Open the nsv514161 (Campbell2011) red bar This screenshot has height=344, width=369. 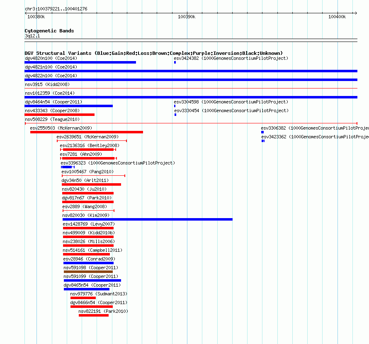[x=86, y=254]
